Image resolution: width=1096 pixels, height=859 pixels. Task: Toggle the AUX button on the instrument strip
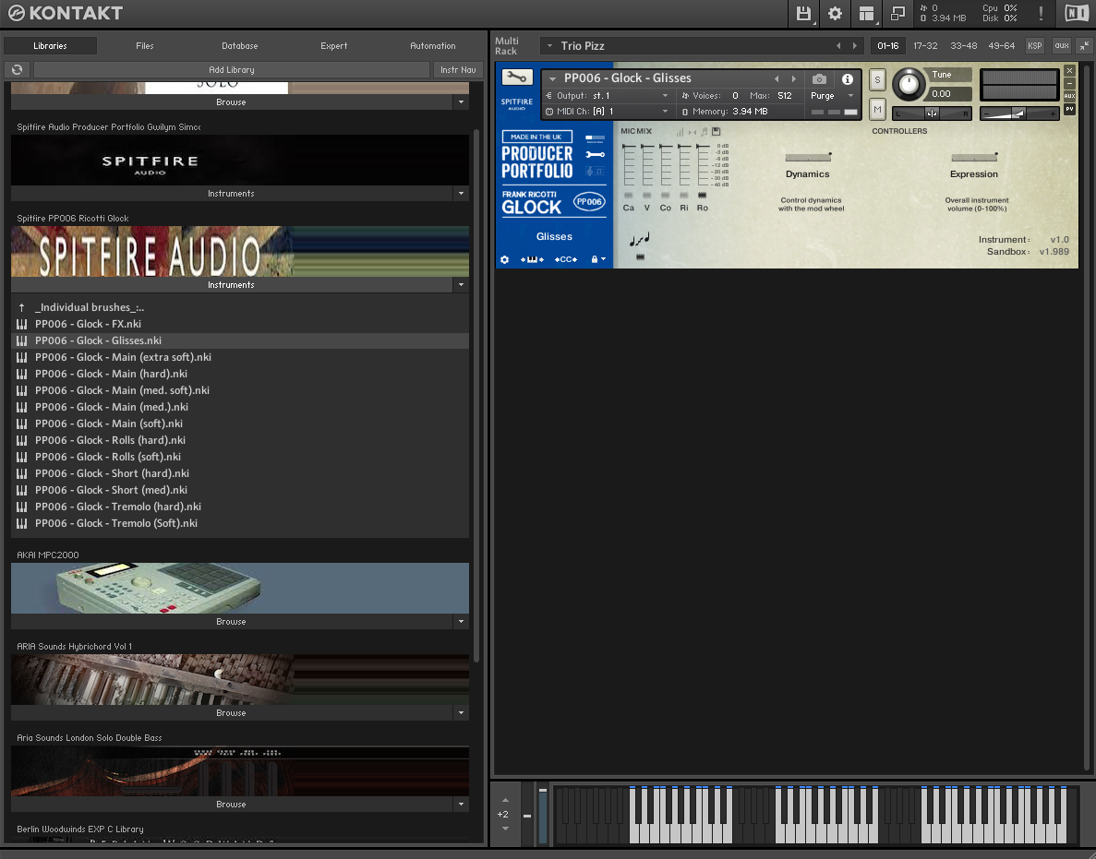[x=1069, y=96]
